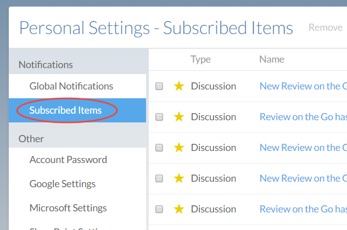
Task: Open Google Settings from the sidebar
Action: (63, 184)
